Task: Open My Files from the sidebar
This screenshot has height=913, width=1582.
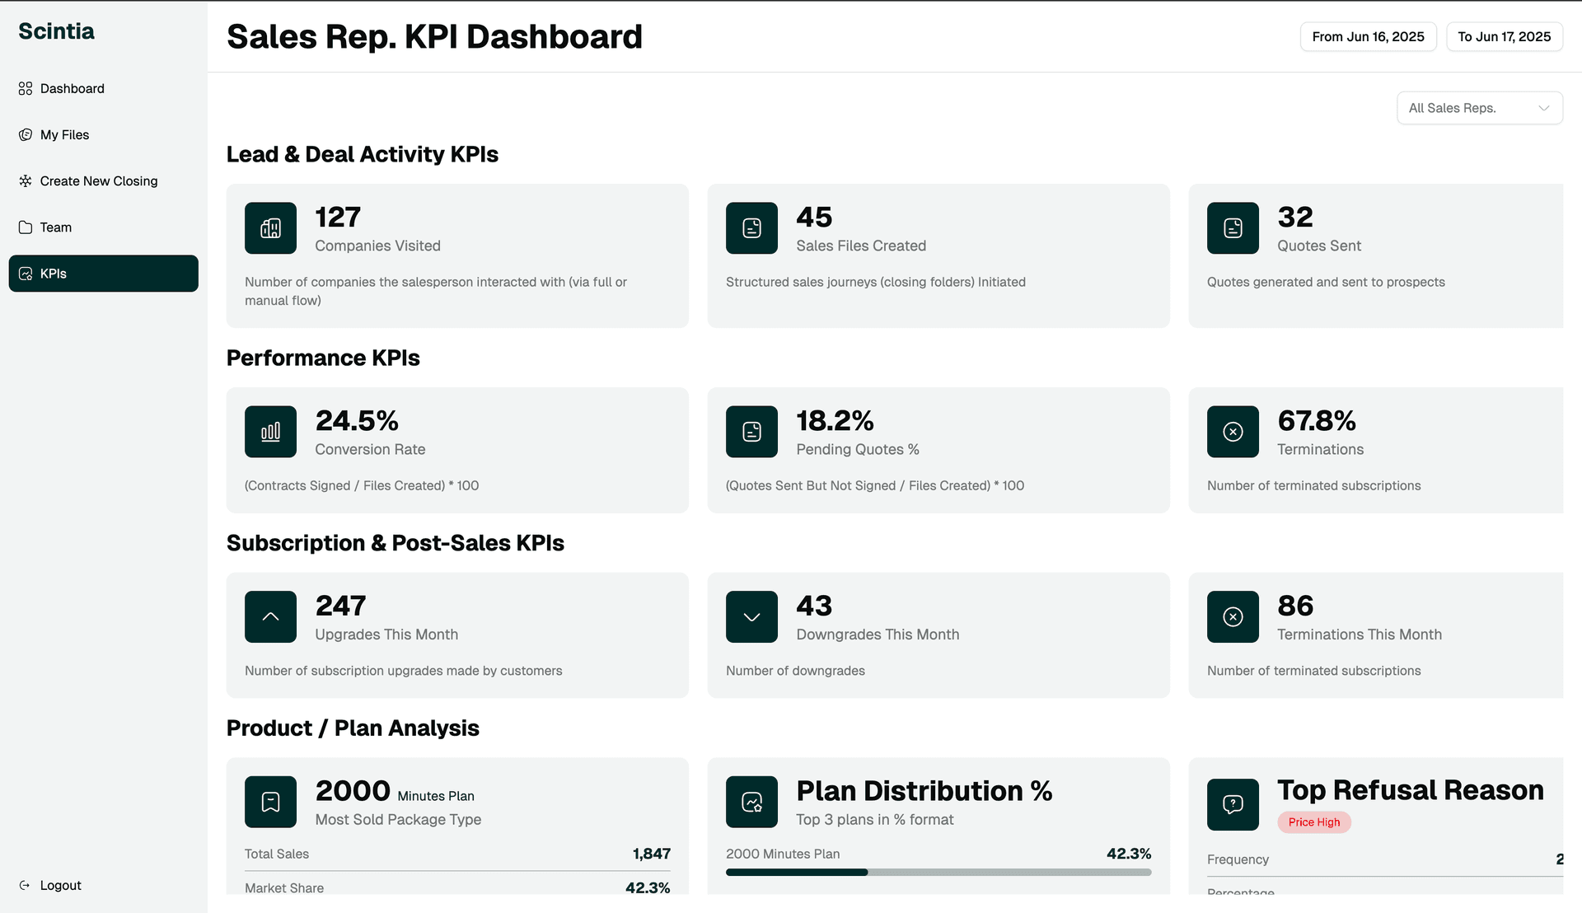Action: 64,135
